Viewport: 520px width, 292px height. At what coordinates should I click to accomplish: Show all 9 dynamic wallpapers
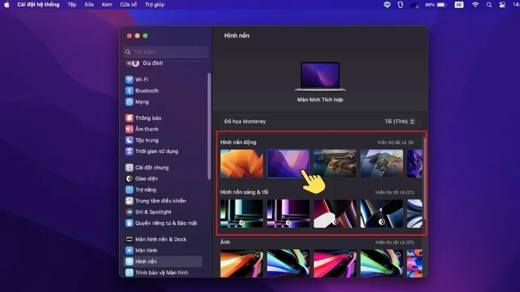[395, 142]
